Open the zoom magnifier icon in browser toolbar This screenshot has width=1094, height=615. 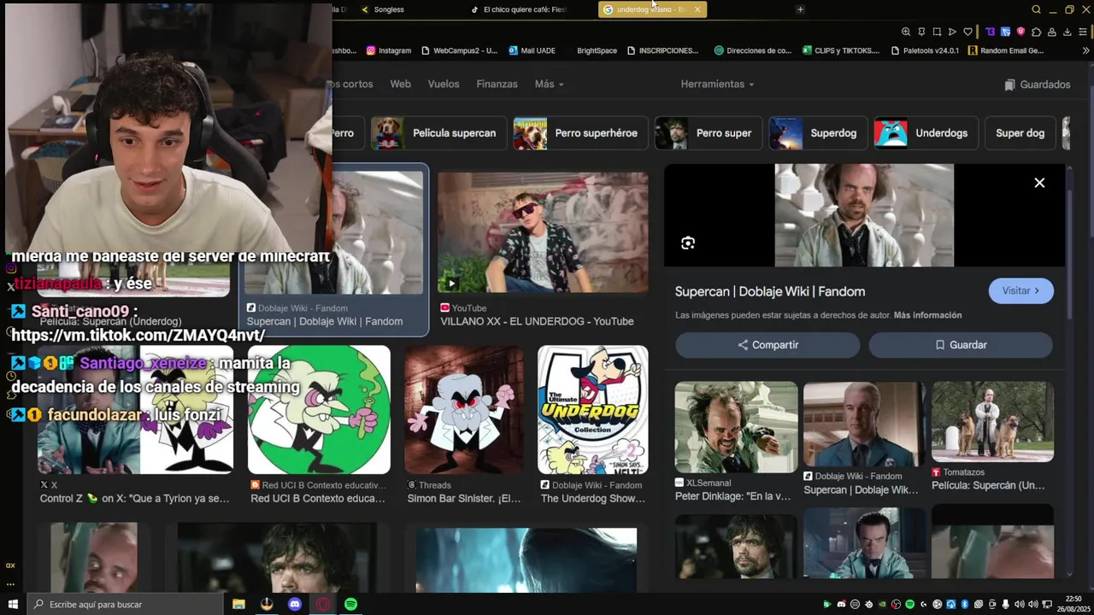(906, 32)
